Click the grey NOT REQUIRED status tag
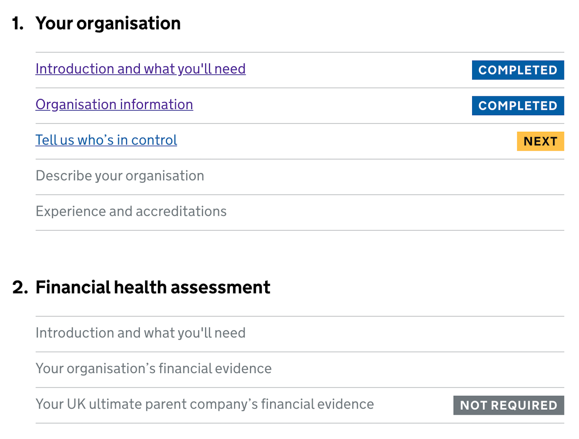This screenshot has height=439, width=579. pyautogui.click(x=508, y=405)
